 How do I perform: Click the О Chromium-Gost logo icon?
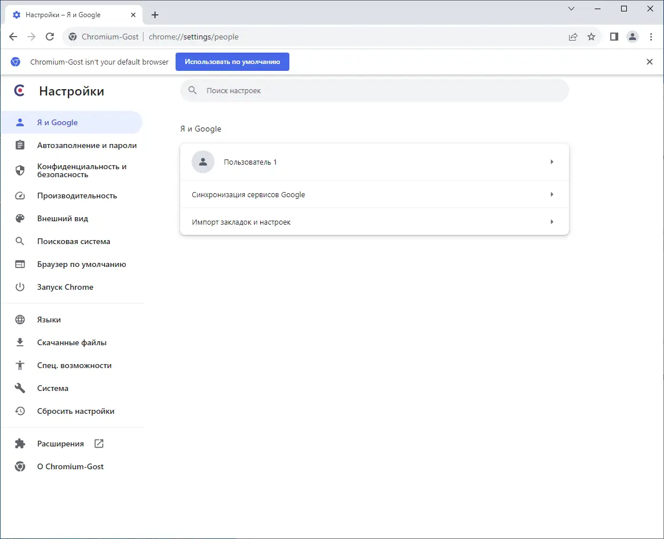coord(20,466)
